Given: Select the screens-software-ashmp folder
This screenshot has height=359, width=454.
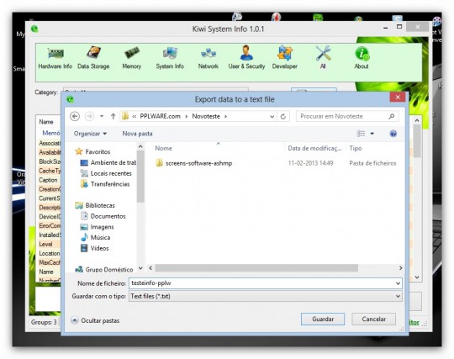Looking at the screenshot, I should (198, 163).
